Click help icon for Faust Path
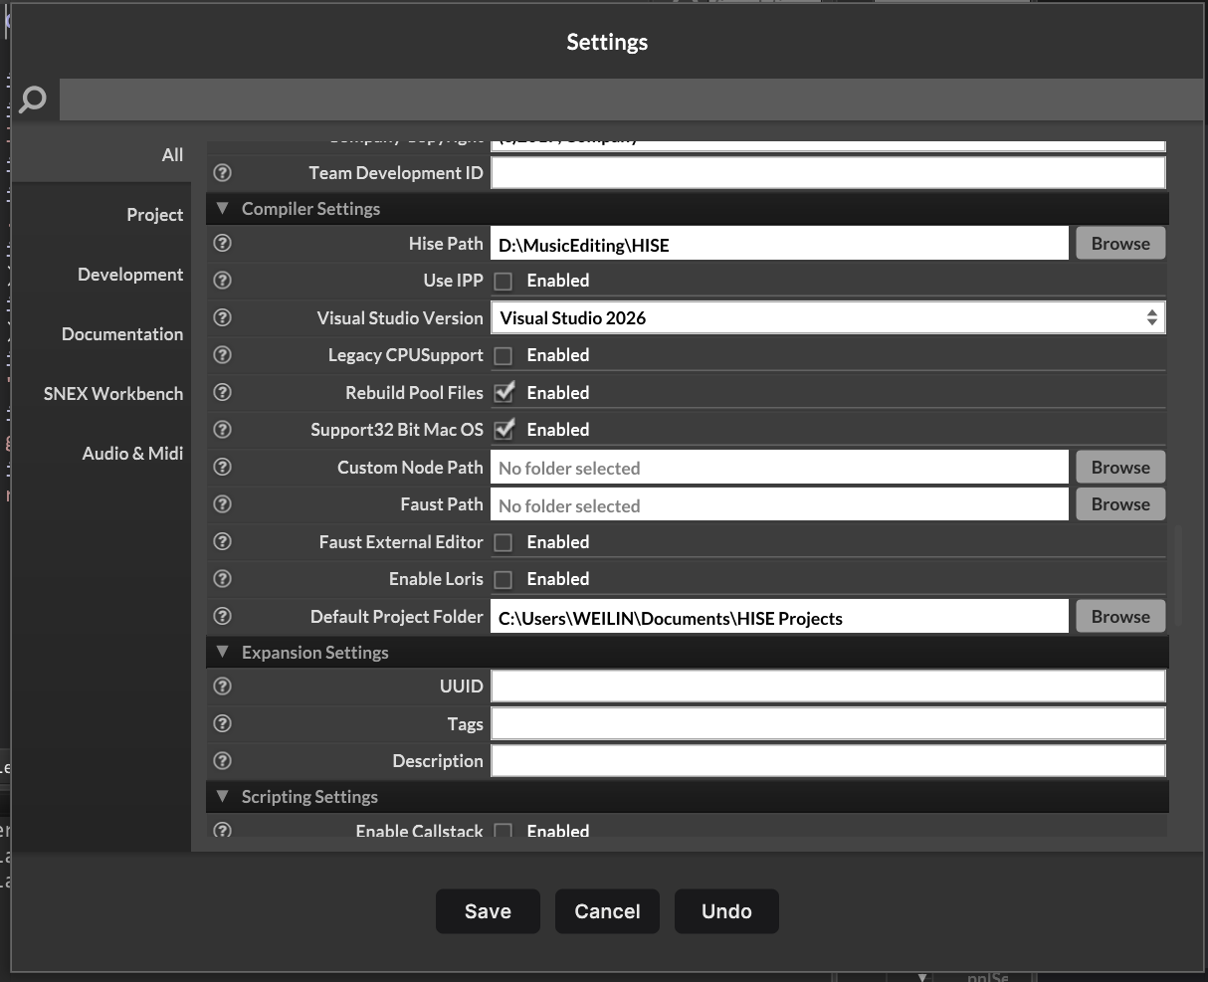 point(223,504)
